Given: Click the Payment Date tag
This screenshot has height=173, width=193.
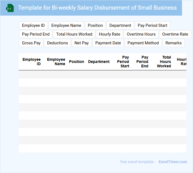Looking at the screenshot, I should pos(108,43).
